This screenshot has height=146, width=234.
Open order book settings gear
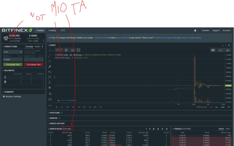tap(158, 129)
